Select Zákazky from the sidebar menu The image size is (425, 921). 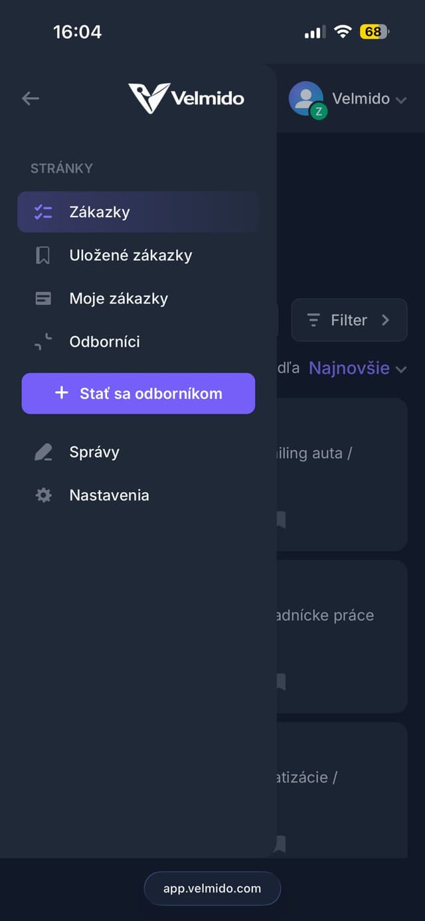100,212
